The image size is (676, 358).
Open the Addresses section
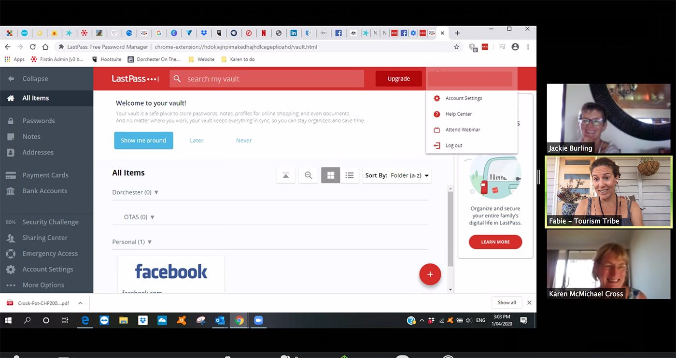30,152
